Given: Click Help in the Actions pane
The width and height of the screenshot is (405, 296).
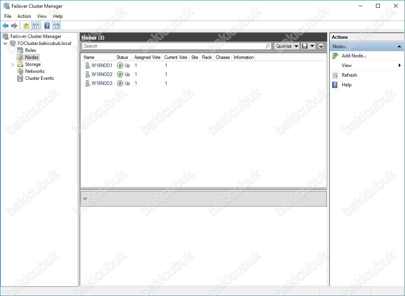Looking at the screenshot, I should (x=347, y=85).
